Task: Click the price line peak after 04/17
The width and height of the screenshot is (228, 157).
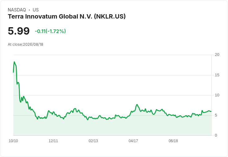Action: (137, 104)
